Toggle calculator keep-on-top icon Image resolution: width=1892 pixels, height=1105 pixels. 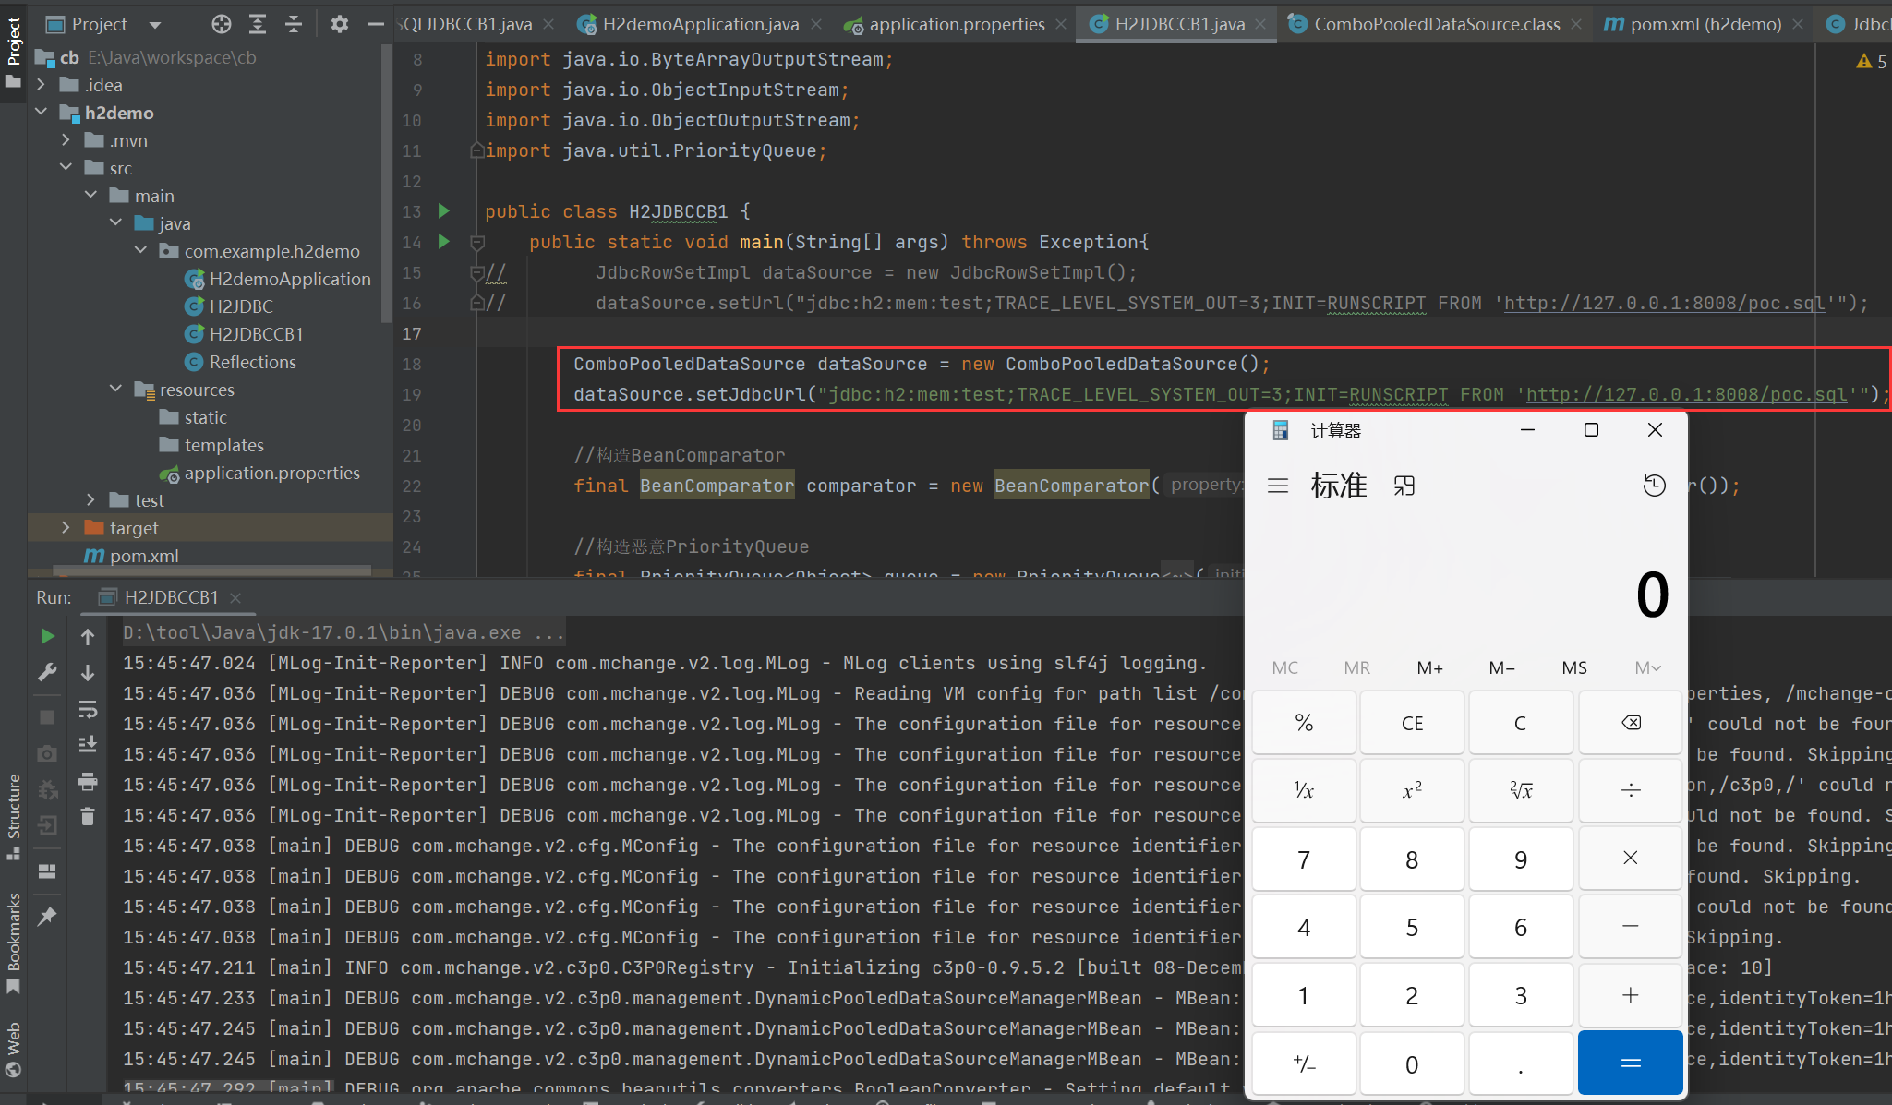1404,486
